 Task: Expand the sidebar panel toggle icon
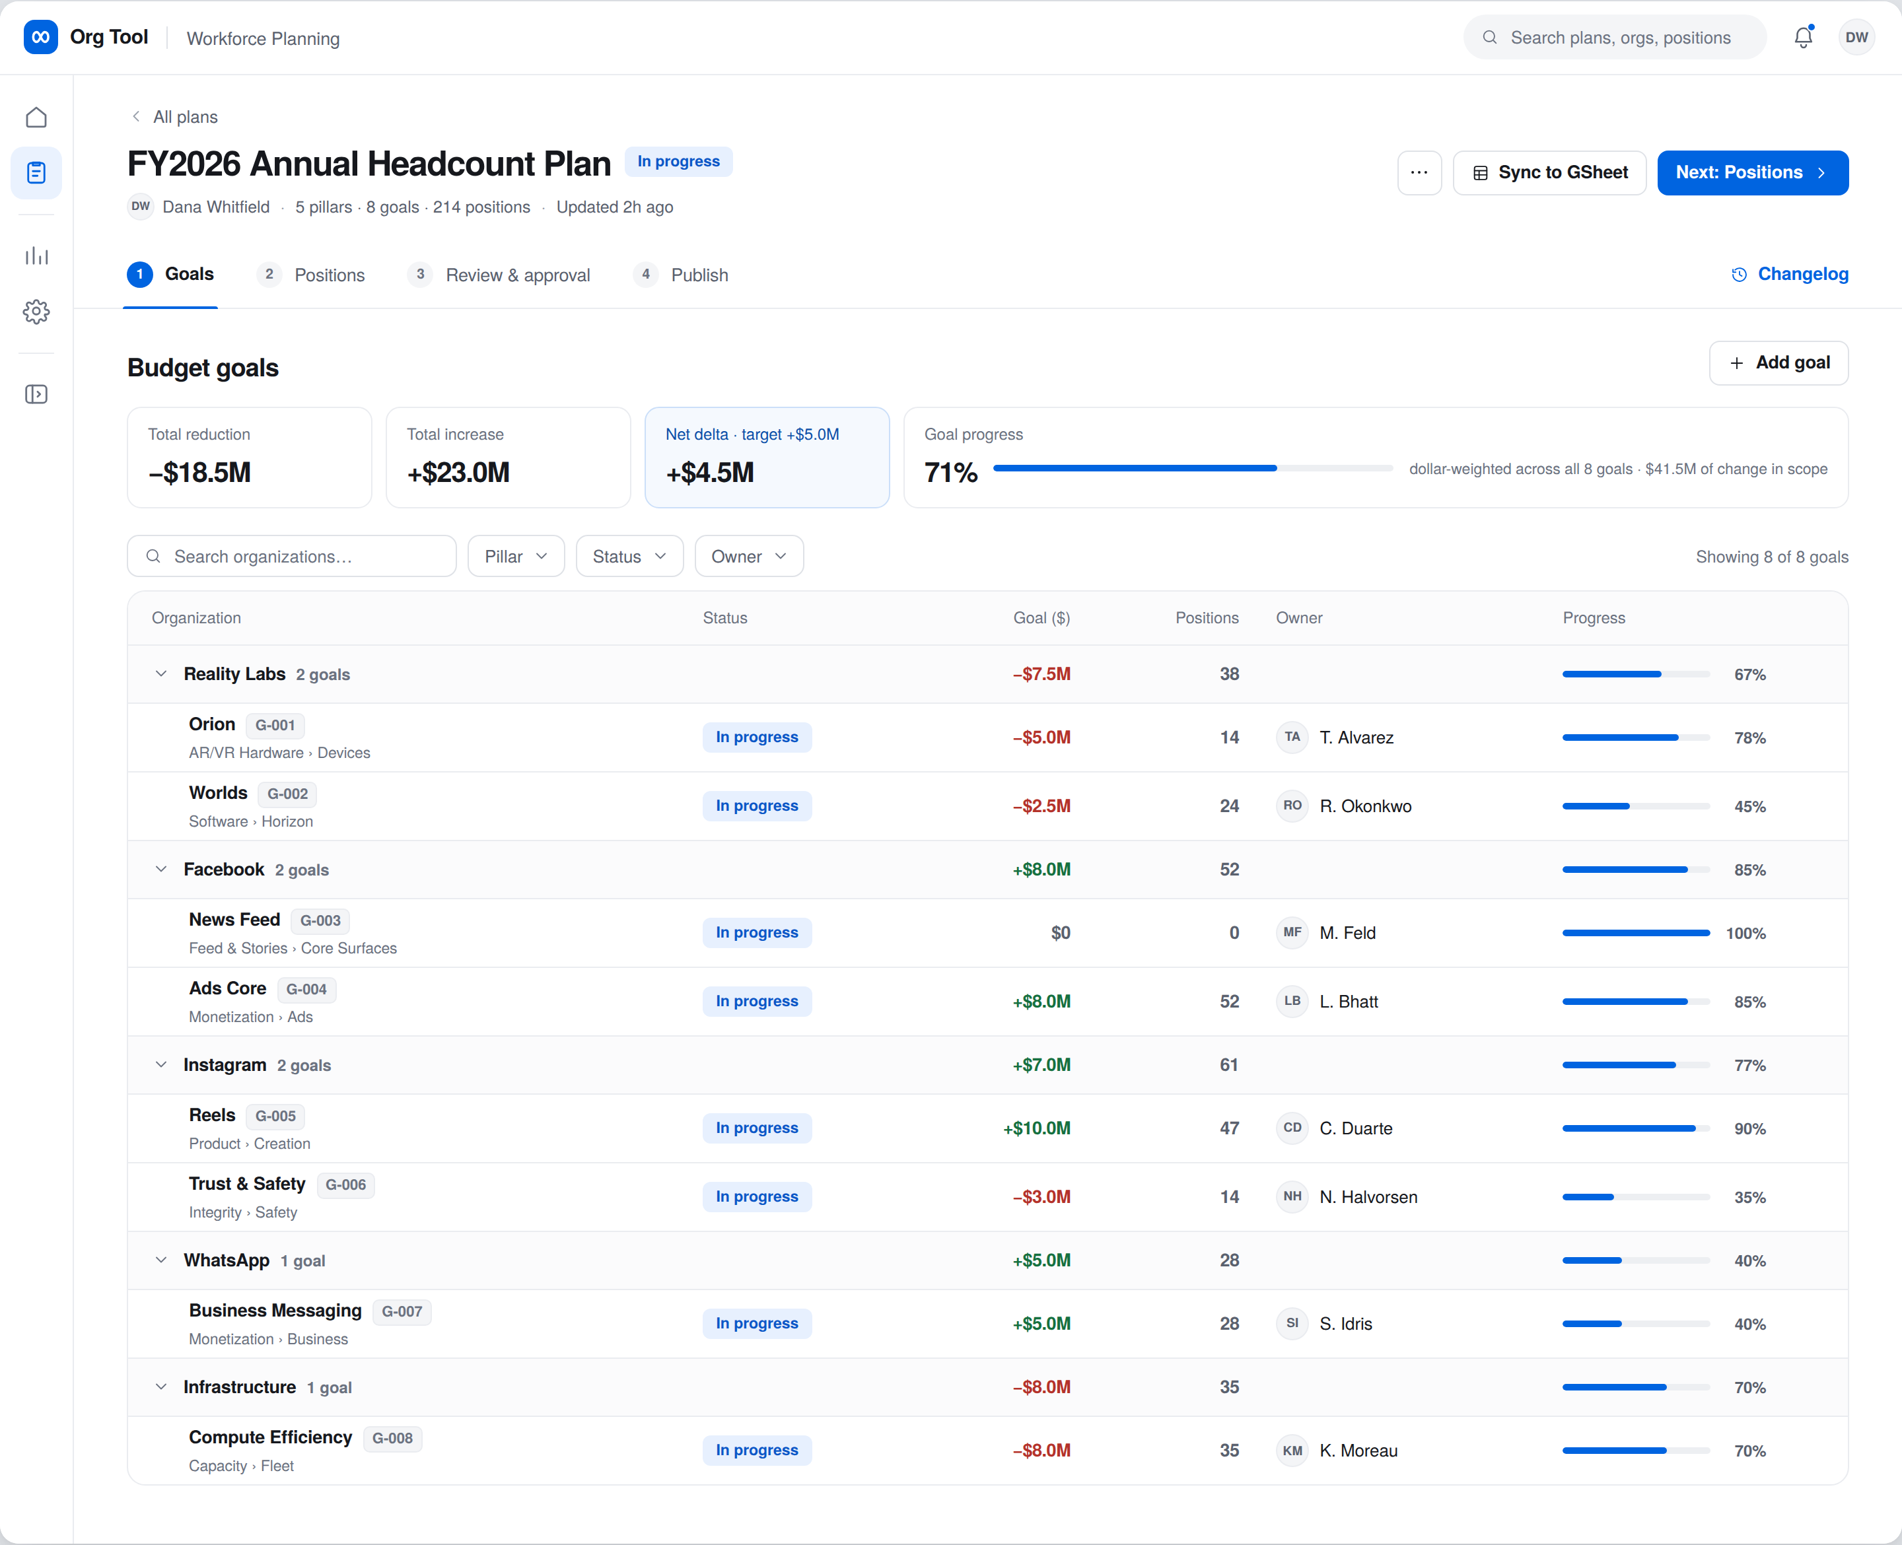point(36,394)
